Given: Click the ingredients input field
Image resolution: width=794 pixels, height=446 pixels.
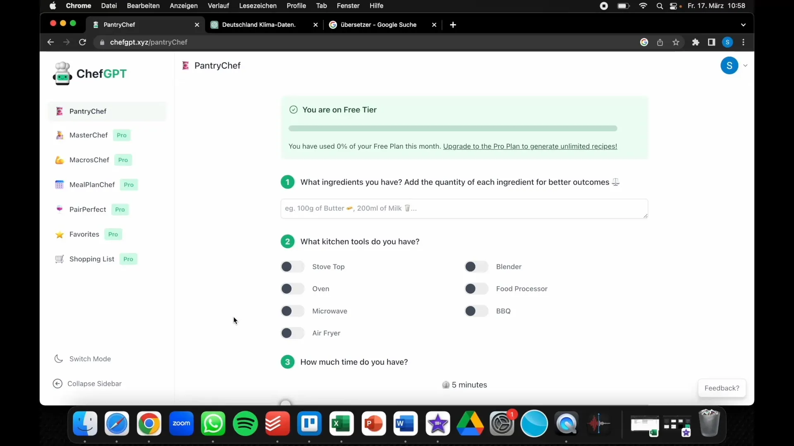Looking at the screenshot, I should point(464,208).
